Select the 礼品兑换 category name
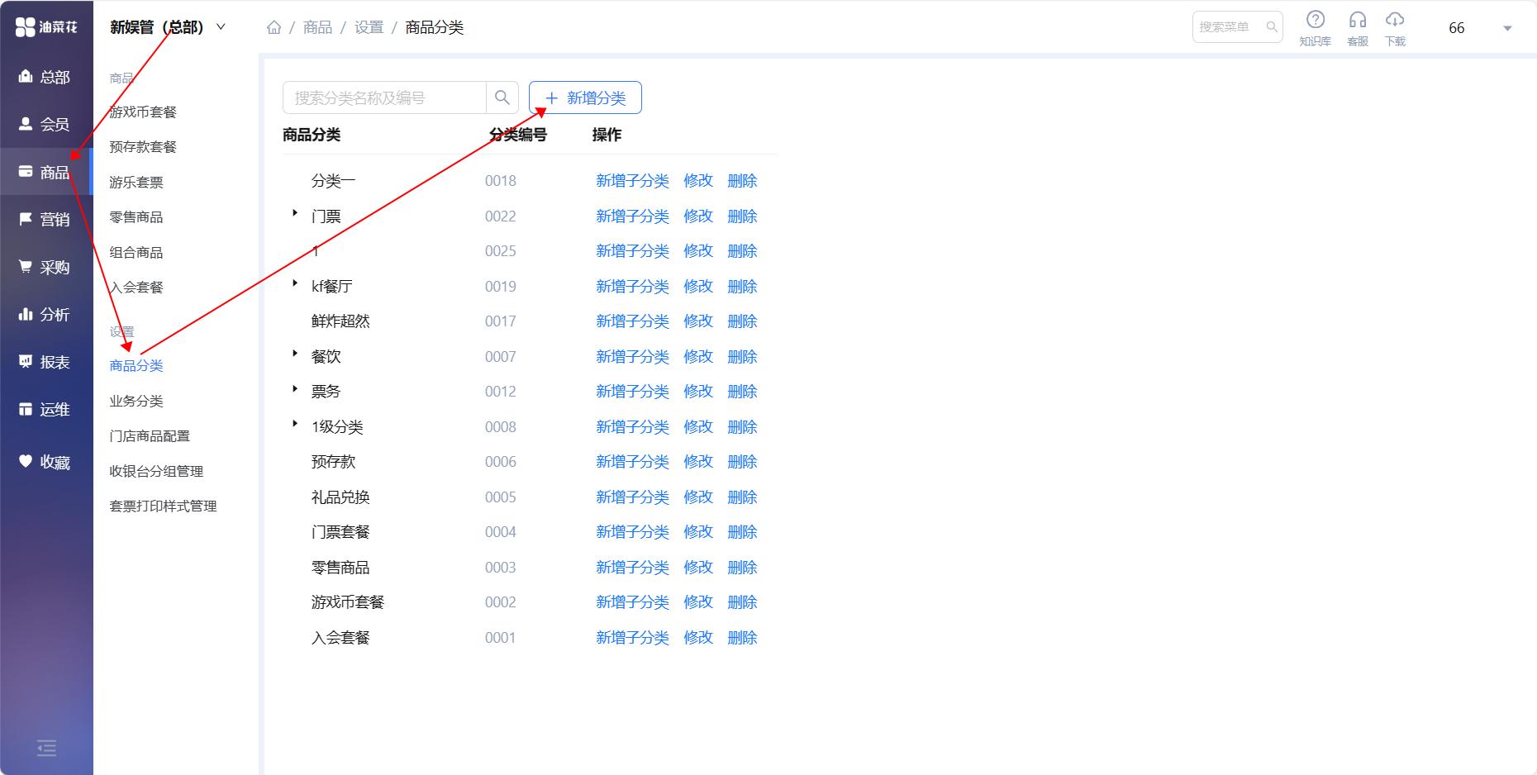The height and width of the screenshot is (775, 1537). (x=340, y=497)
